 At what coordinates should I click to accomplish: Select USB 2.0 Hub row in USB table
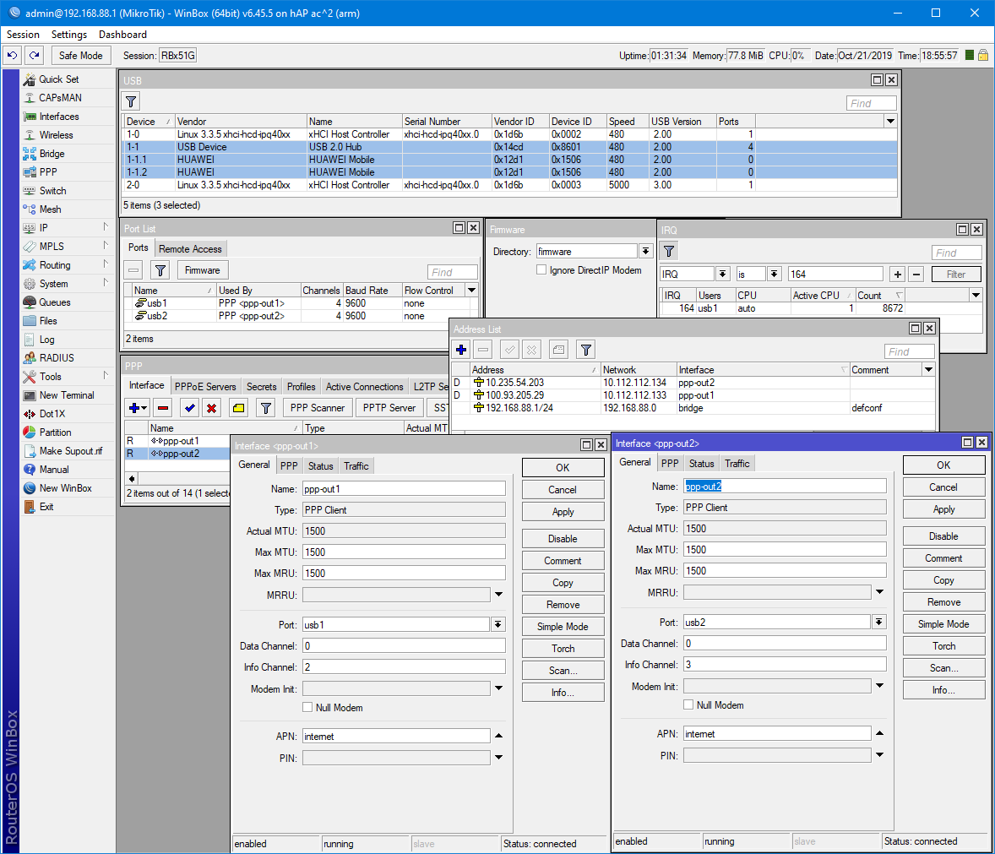(x=509, y=147)
